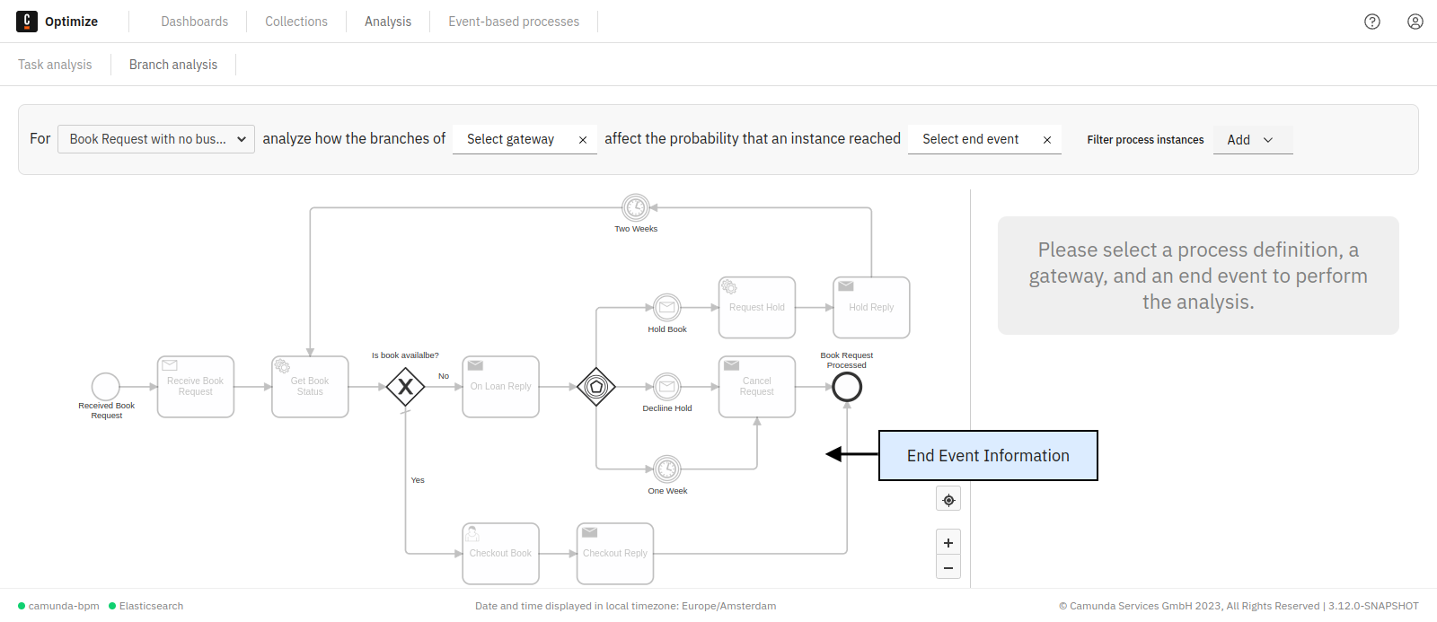Click the user profile icon
Screen dimensions: 1437x622
click(1415, 21)
